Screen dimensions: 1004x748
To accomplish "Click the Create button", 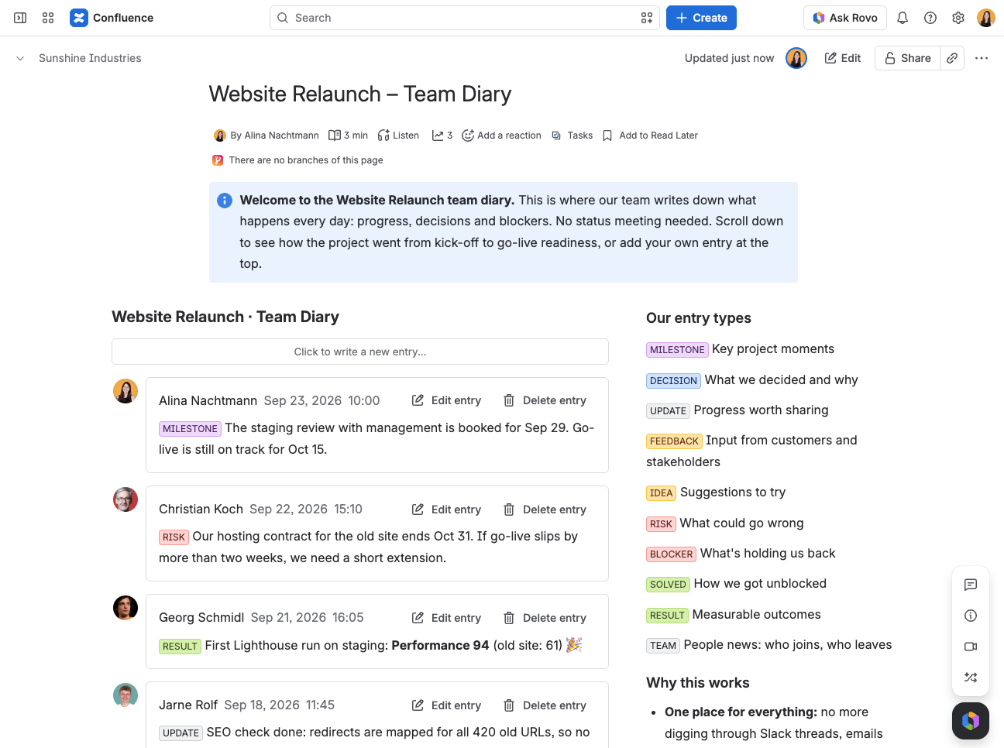I will tap(701, 18).
